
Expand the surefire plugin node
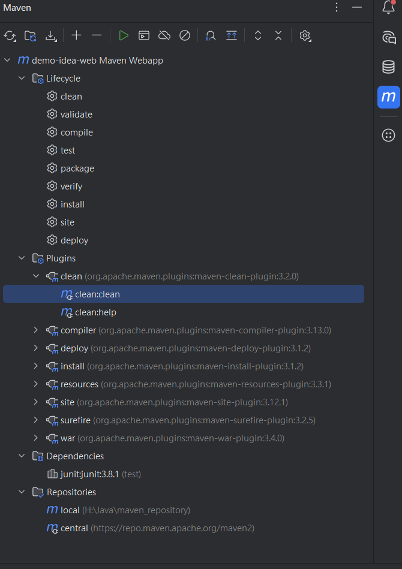tap(35, 420)
